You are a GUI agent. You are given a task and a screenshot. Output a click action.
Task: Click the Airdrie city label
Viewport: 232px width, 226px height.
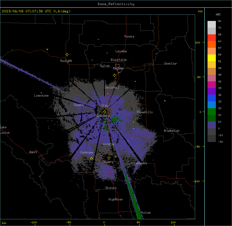point(109,144)
